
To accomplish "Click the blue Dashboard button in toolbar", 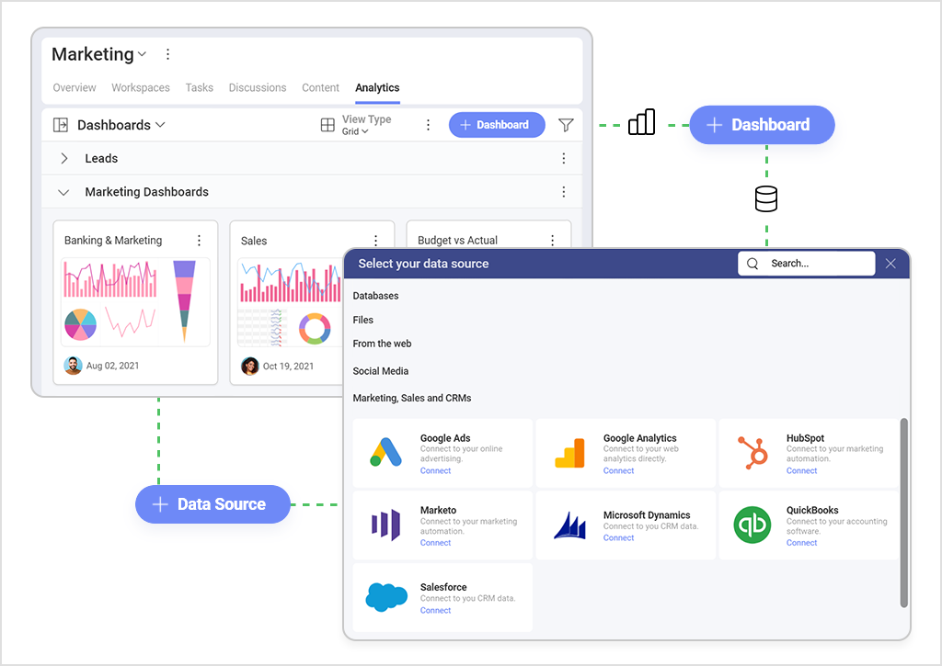I will pyautogui.click(x=496, y=125).
